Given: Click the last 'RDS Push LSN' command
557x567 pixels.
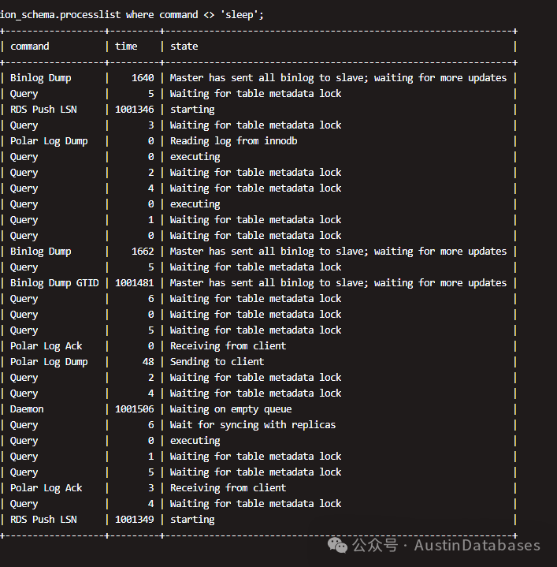Looking at the screenshot, I should click(x=43, y=519).
